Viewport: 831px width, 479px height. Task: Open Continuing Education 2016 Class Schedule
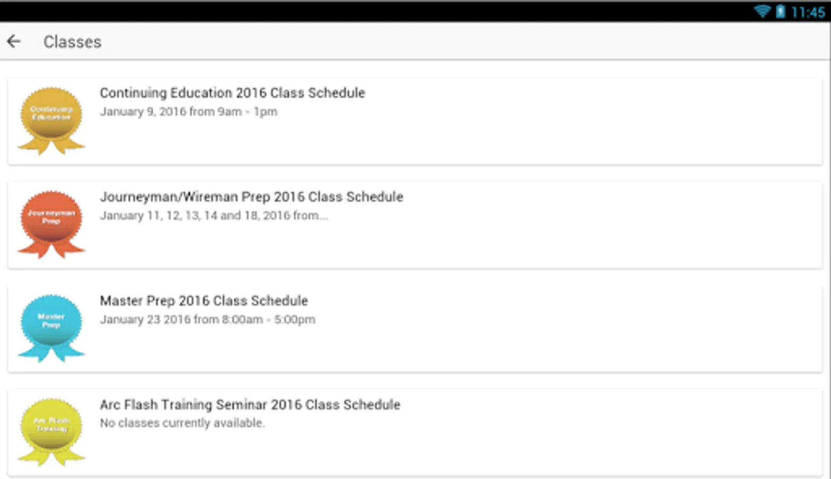tap(232, 93)
